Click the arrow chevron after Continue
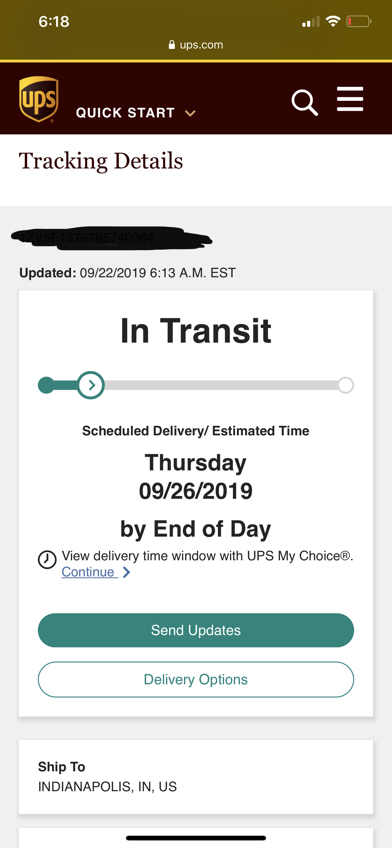 [127, 573]
